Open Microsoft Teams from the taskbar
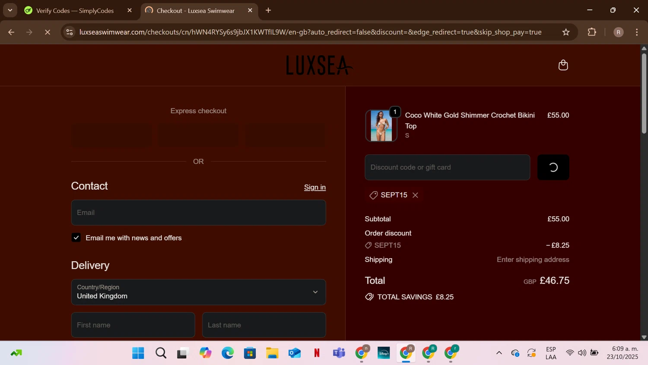Screen dimensions: 648x365 coord(339,353)
